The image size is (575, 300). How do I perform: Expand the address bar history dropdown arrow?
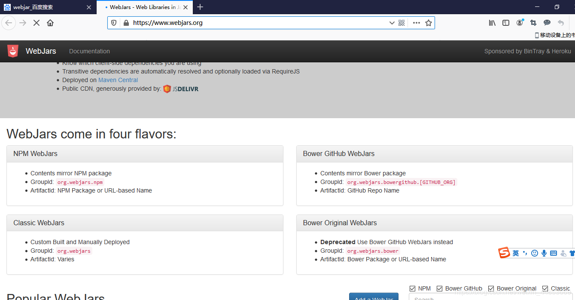(x=392, y=23)
